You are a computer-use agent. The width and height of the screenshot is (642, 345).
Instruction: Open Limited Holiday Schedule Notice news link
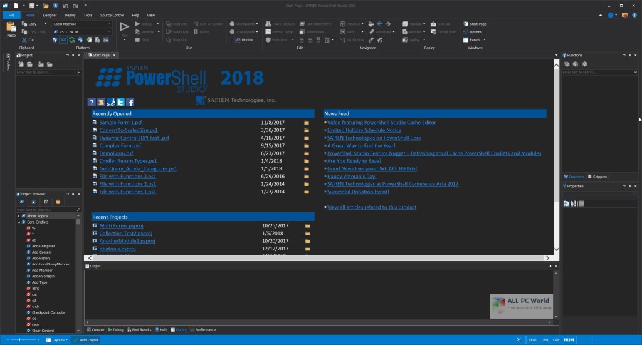[x=364, y=130]
